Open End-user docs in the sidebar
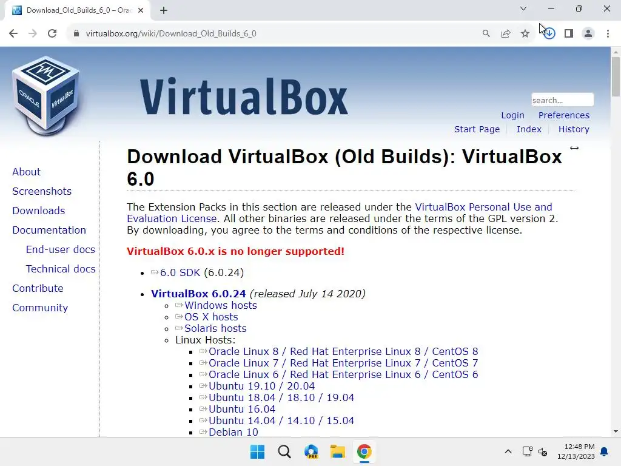The image size is (621, 466). point(61,249)
